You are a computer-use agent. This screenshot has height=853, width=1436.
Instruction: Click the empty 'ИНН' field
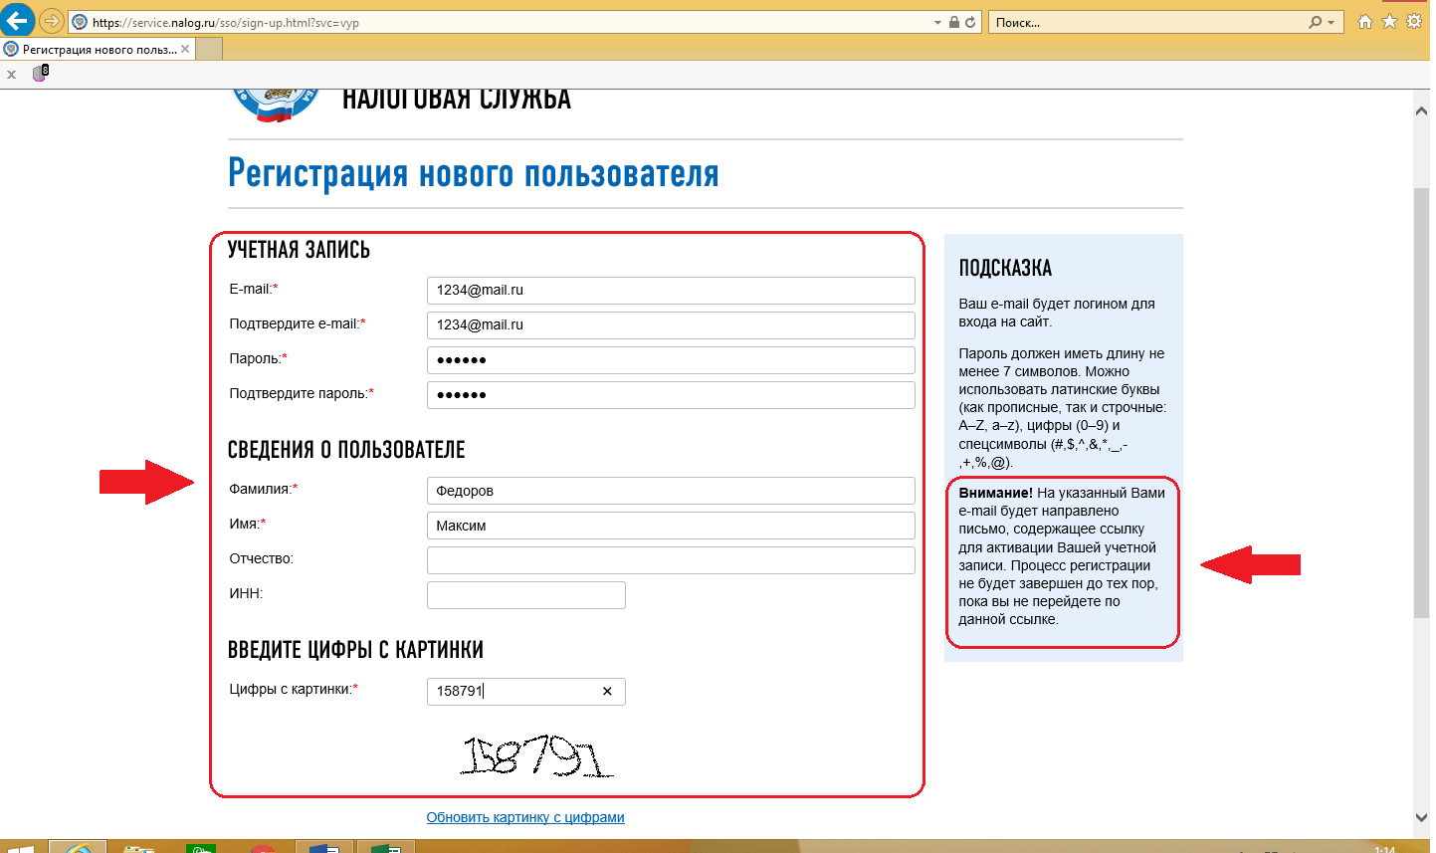(525, 595)
